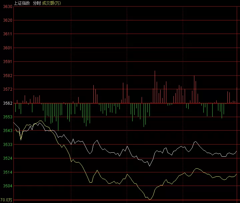This screenshot has width=240, height=203.
Task: Click the lowest point of the yellow line
Action: (x=150, y=200)
